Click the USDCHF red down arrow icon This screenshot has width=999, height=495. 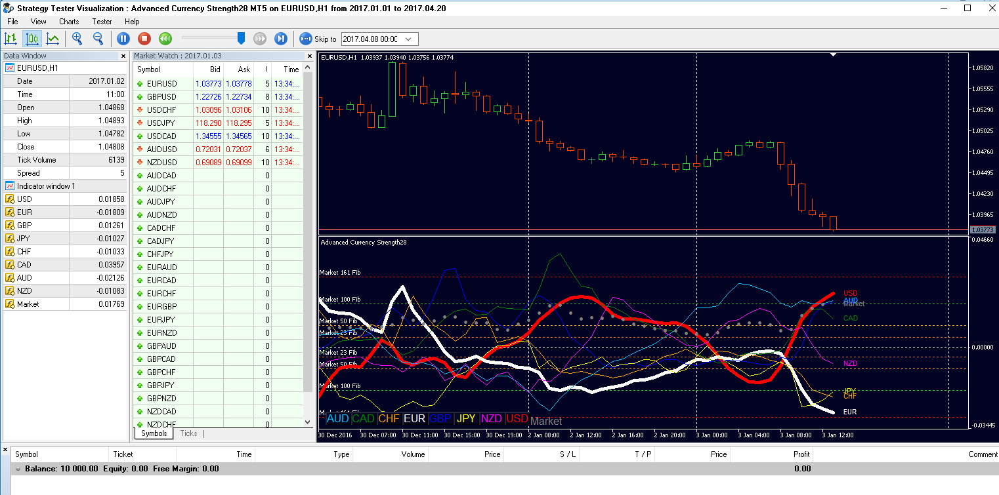point(140,110)
